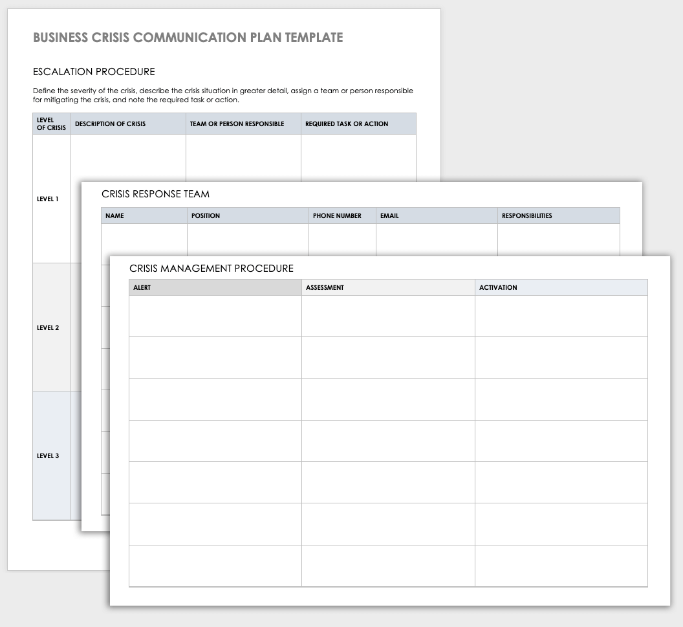Click the Level 3 row label
Viewport: 683px width, 627px height.
48,456
